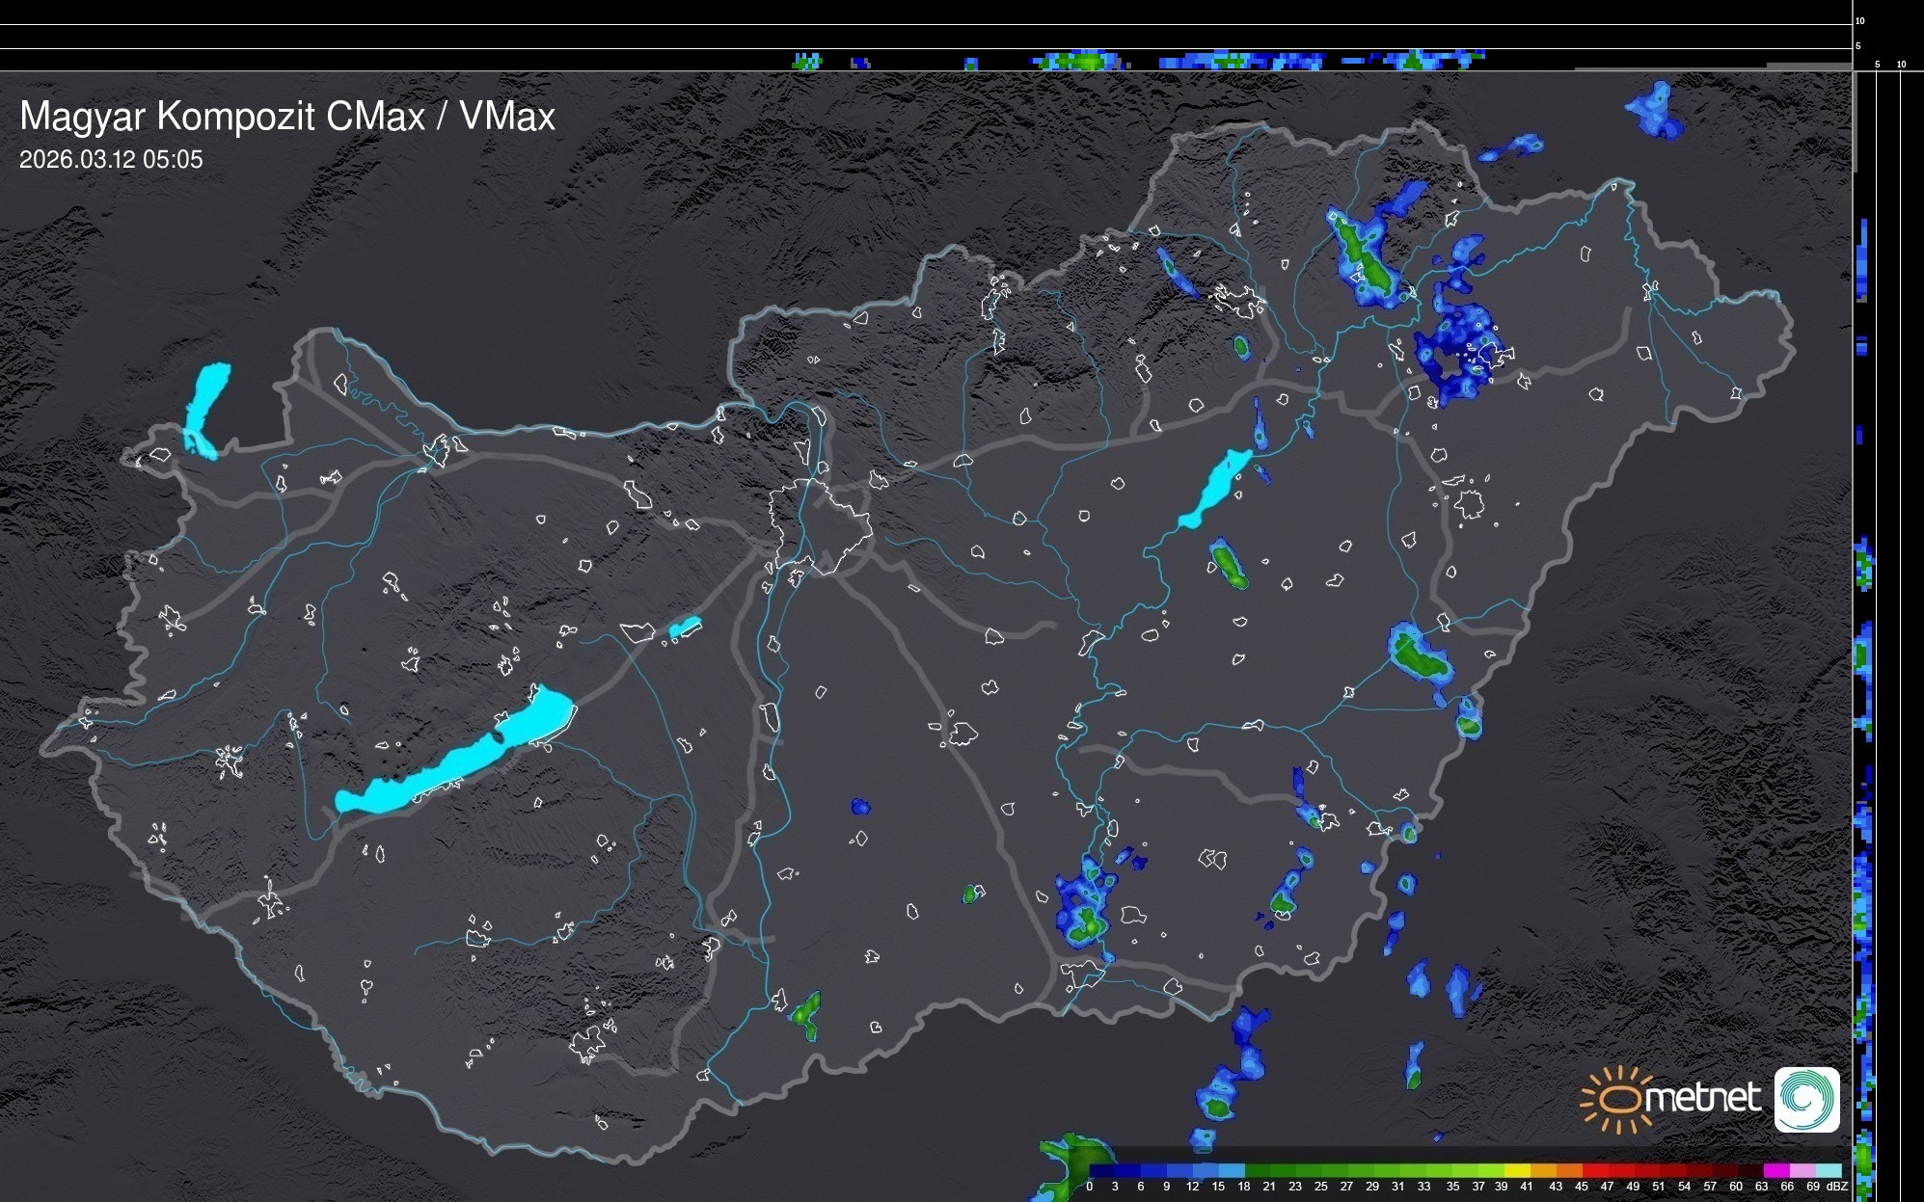Click the grey vertical bar at right edge
The width and height of the screenshot is (1924, 1202).
(1855, 120)
